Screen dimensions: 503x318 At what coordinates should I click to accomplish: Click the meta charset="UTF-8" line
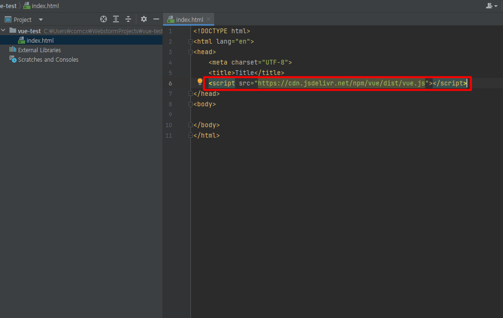[250, 63]
